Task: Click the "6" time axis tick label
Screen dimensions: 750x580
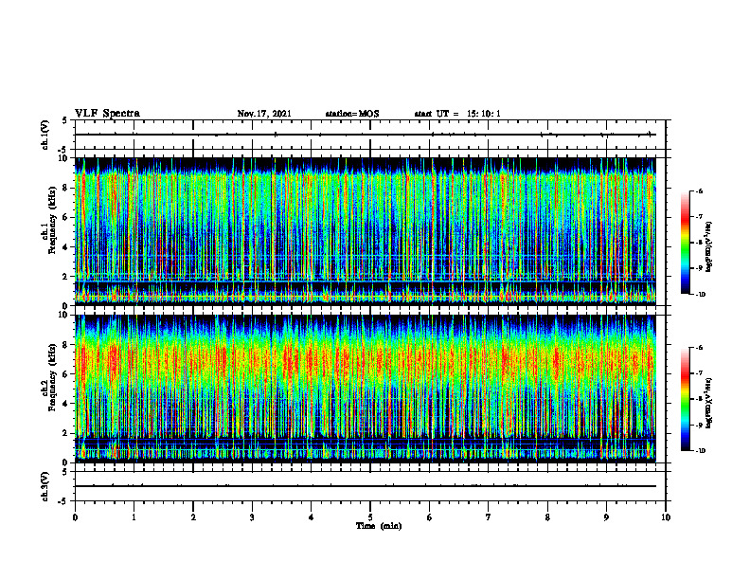Action: [x=430, y=517]
